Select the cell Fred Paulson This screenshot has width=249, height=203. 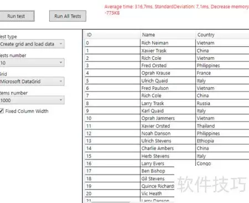click(x=168, y=88)
